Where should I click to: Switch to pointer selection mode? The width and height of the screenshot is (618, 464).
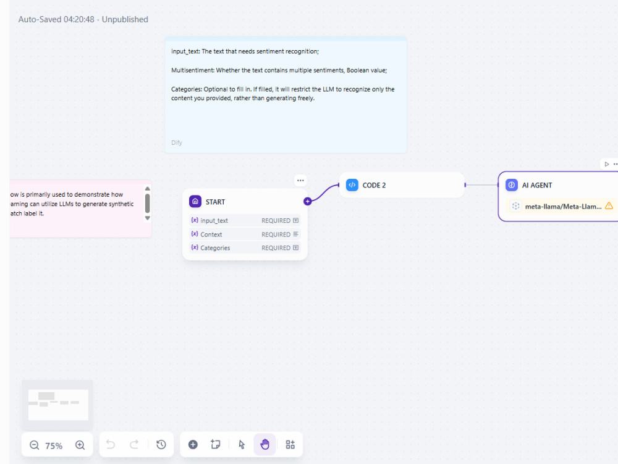242,445
